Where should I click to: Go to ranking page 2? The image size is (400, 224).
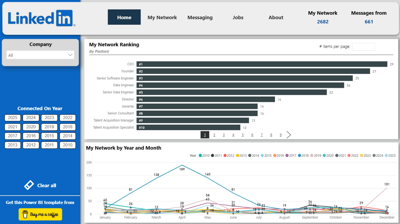point(214,135)
